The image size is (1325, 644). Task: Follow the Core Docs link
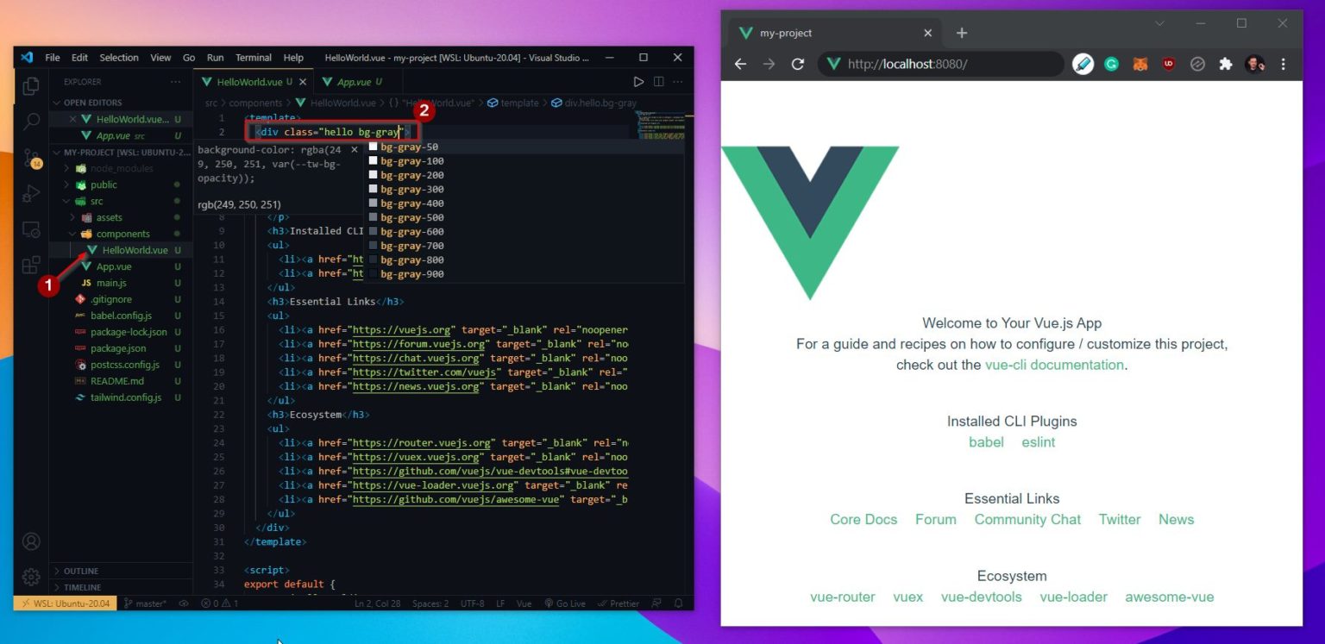863,519
